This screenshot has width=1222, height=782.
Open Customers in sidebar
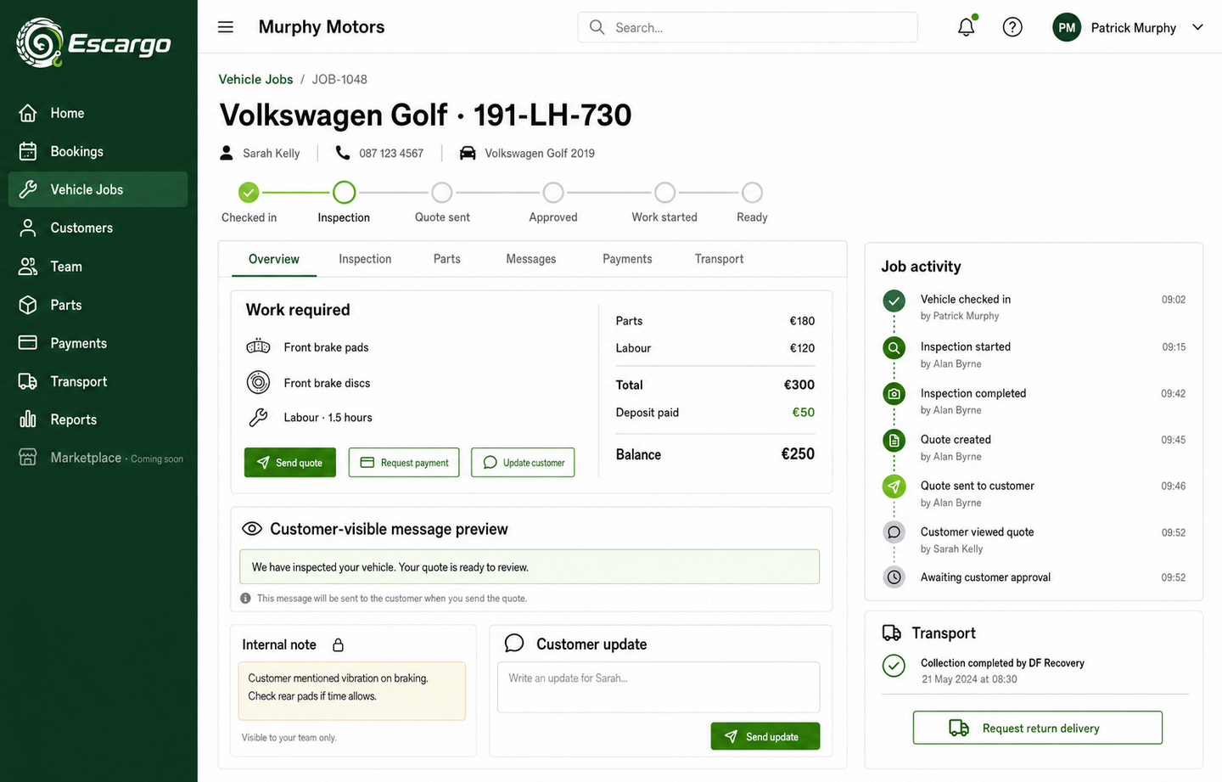pyautogui.click(x=98, y=228)
